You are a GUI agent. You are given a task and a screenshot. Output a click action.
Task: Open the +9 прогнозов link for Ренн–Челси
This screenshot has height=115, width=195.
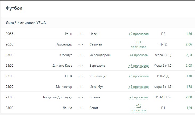138,34
